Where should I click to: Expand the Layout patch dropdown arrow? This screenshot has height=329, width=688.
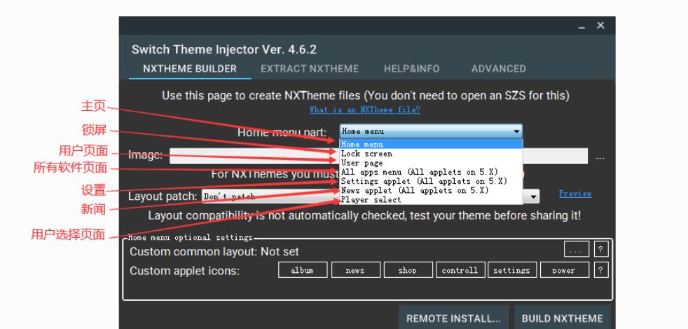[x=534, y=197]
